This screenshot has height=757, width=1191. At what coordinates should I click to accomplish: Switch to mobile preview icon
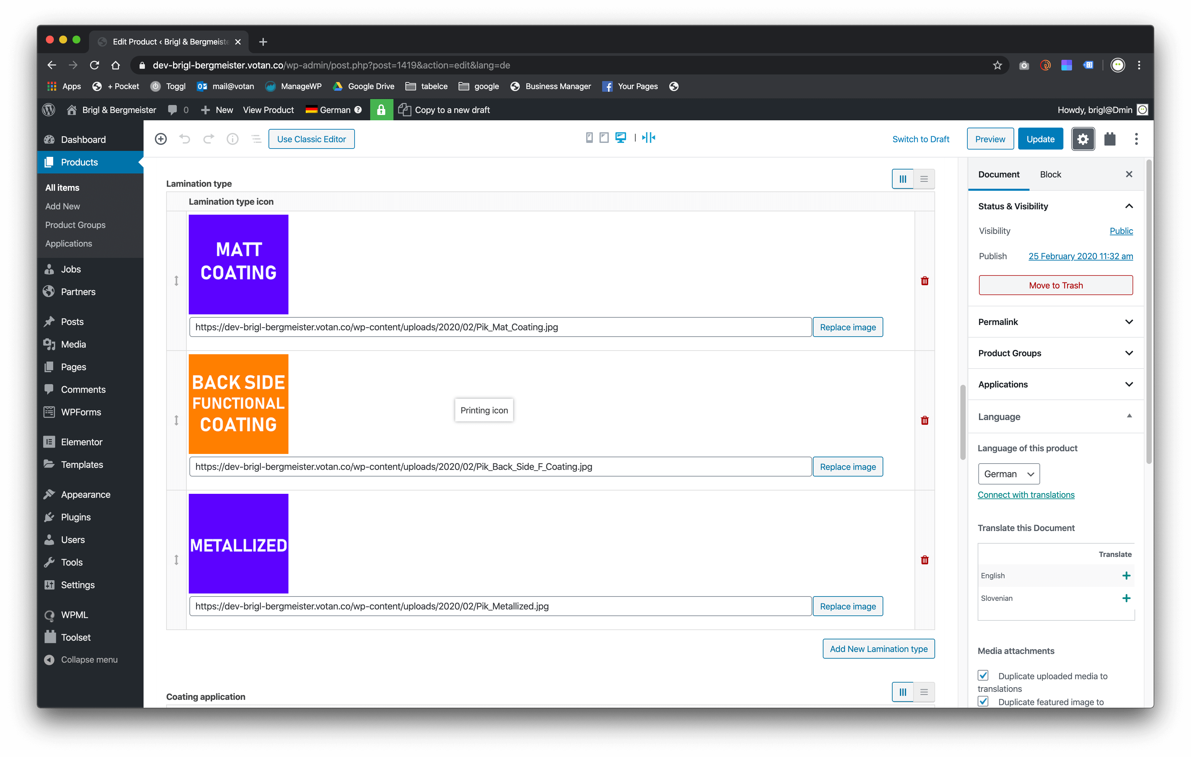point(589,138)
